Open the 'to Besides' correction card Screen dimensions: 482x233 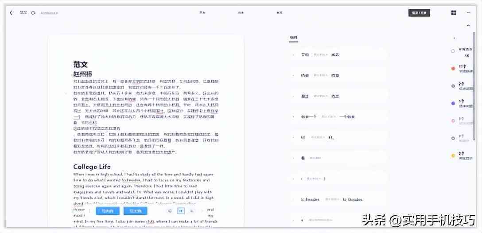tap(338, 199)
